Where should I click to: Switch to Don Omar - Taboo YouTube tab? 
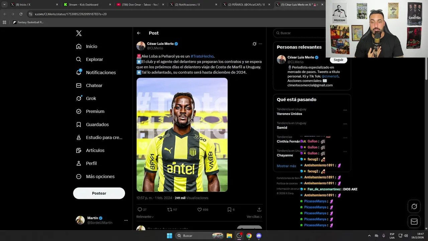click(140, 5)
